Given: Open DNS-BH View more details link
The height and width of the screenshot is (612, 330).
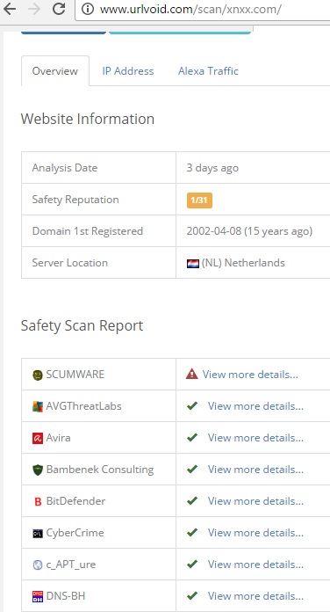Looking at the screenshot, I should tap(255, 595).
